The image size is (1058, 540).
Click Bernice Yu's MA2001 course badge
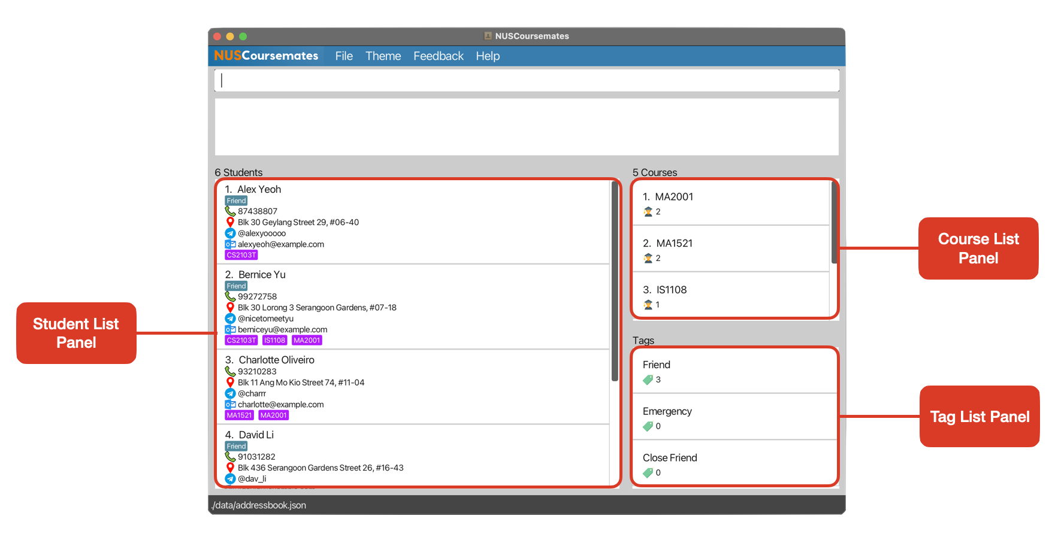[307, 340]
